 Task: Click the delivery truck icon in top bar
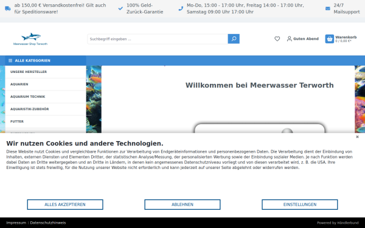tap(8, 9)
